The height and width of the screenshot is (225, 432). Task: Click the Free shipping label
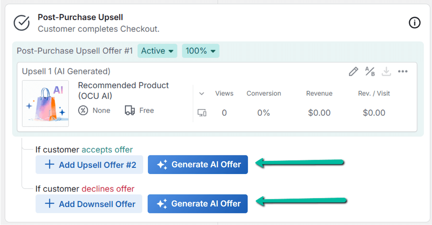click(x=147, y=110)
